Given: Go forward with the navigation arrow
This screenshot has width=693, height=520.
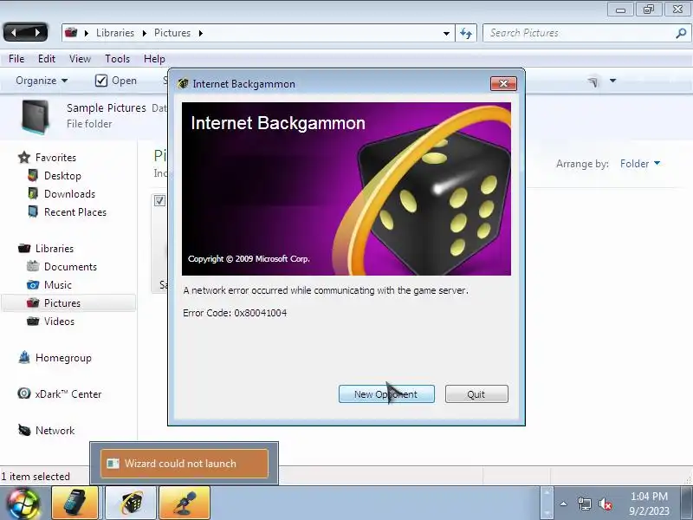Looking at the screenshot, I should [x=37, y=33].
